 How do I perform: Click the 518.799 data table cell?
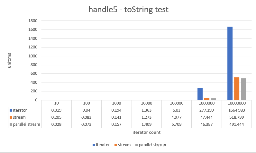pos(237,117)
